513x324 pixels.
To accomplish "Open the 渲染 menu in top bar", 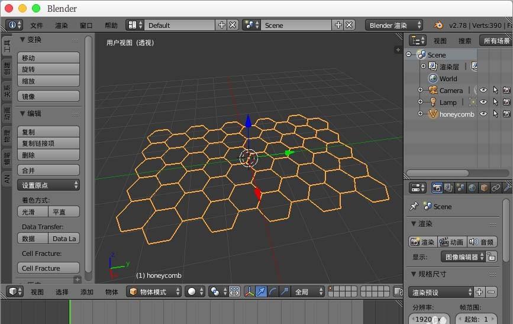I will pyautogui.click(x=61, y=25).
